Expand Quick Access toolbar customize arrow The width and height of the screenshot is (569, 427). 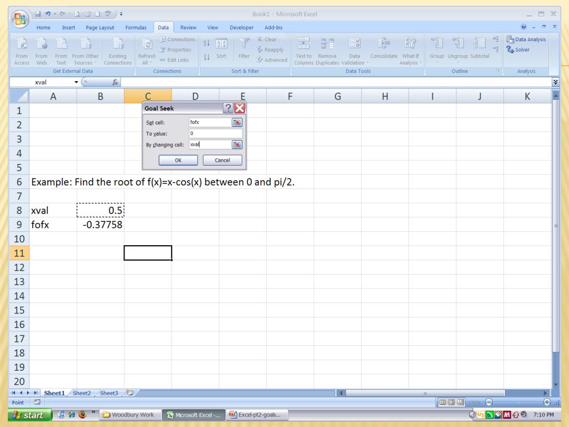[x=121, y=14]
